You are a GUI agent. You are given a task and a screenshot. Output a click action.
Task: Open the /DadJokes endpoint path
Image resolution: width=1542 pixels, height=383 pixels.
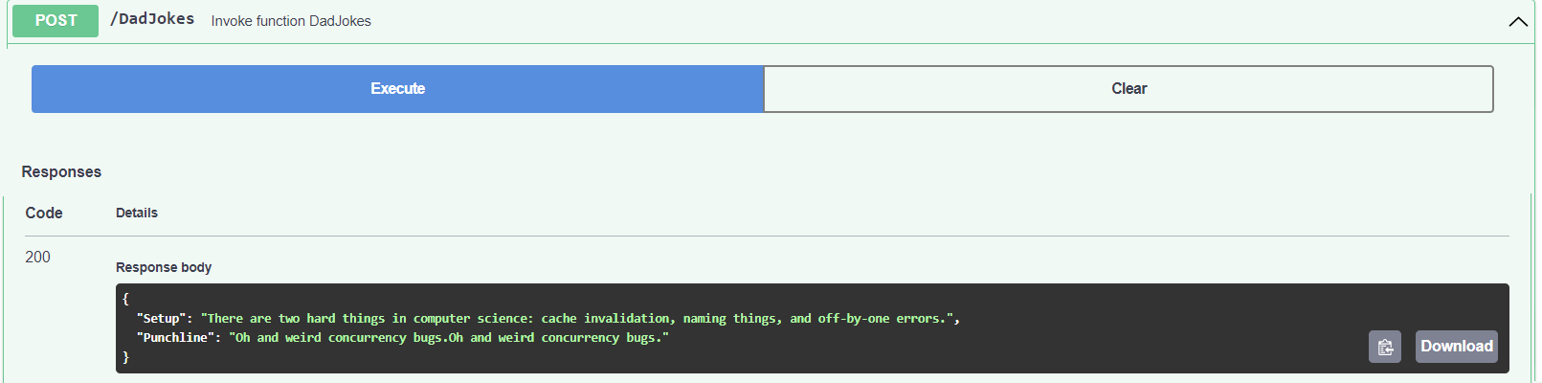(152, 19)
